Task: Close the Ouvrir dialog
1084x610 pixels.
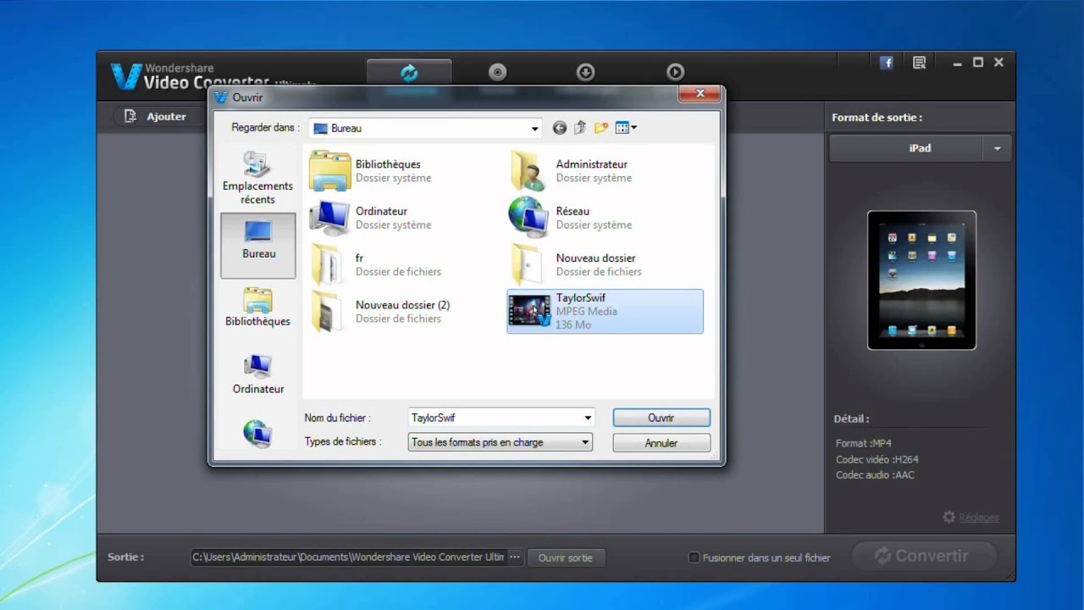Action: click(x=700, y=94)
